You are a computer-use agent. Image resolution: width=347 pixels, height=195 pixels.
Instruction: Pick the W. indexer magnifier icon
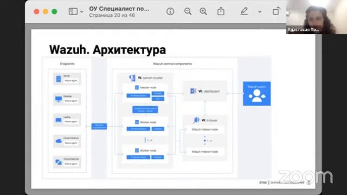pyautogui.click(x=196, y=120)
